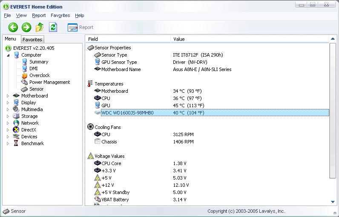This screenshot has height=217, width=339.
Task: Click the green Back arrow icon
Action: tap(13, 27)
